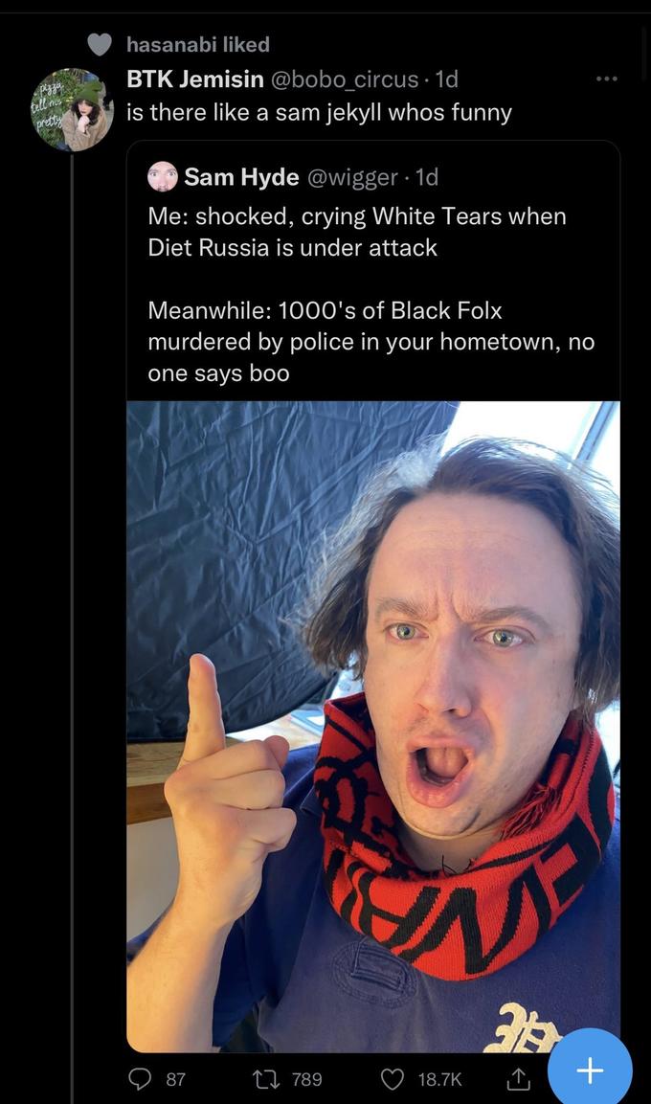Open the three-dot more options menu
The image size is (651, 1104).
click(607, 79)
